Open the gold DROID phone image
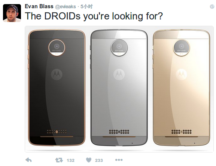The height and width of the screenshot is (166, 216). click(x=182, y=87)
